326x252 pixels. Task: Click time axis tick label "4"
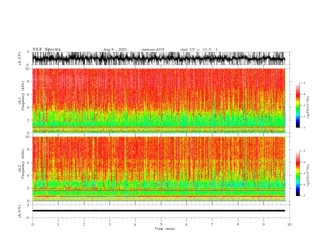(135, 224)
